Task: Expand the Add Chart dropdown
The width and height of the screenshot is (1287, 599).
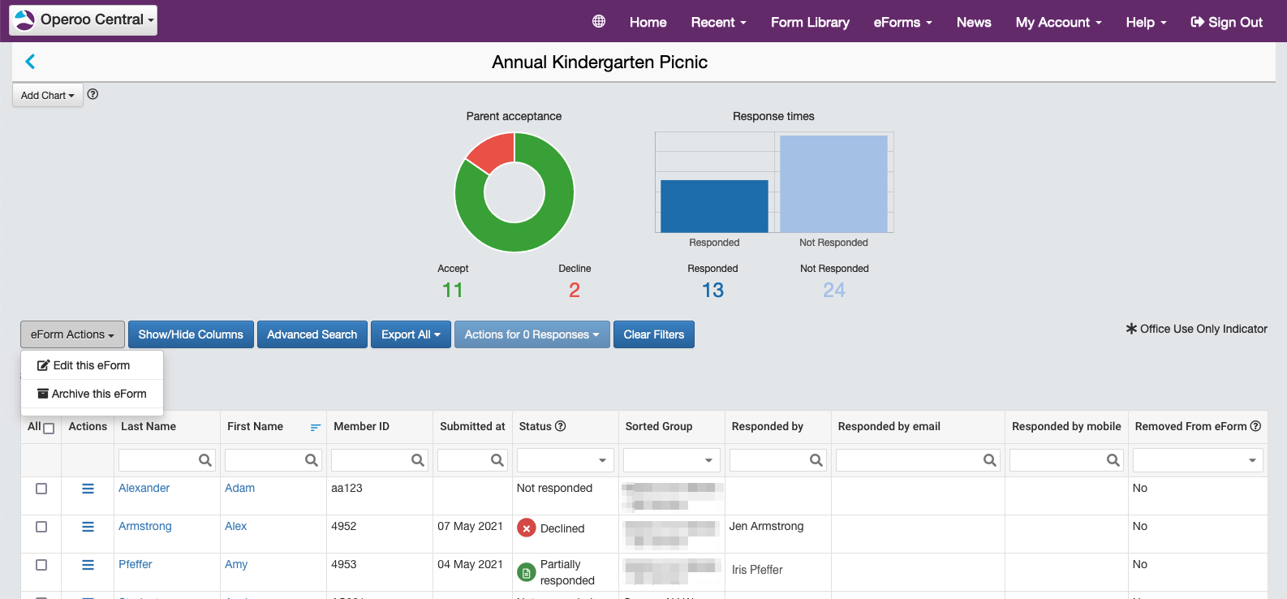Action: [47, 95]
